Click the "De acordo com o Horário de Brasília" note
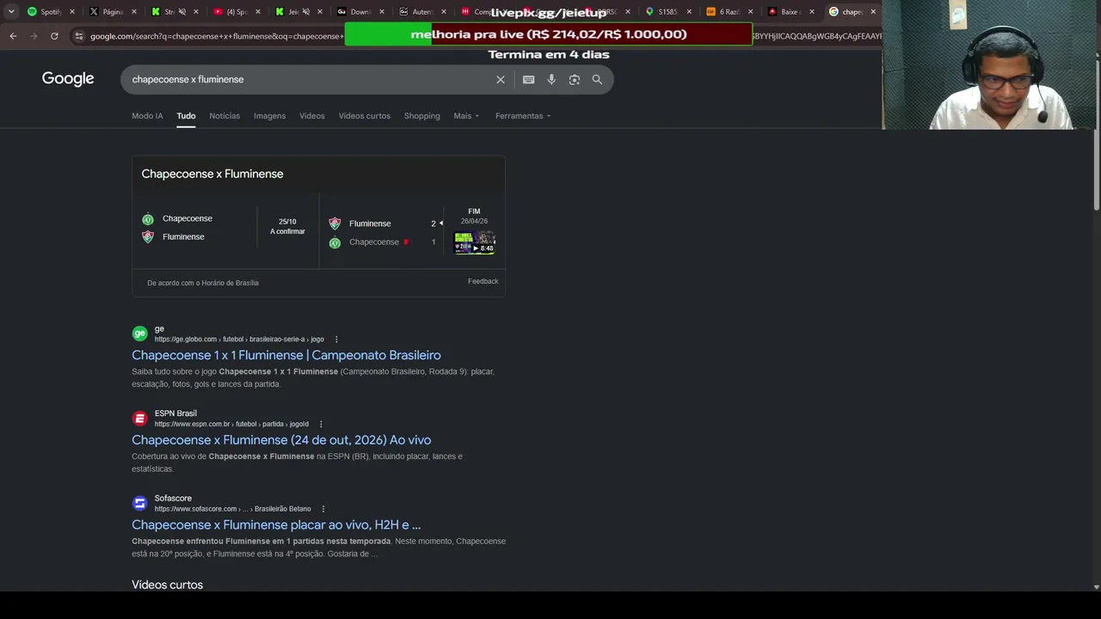 coord(203,283)
